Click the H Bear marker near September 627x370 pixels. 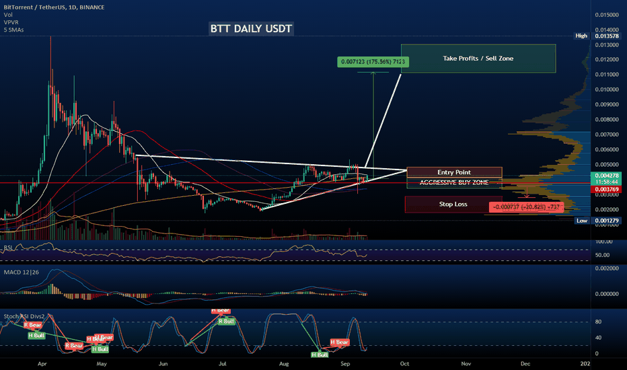(x=340, y=342)
